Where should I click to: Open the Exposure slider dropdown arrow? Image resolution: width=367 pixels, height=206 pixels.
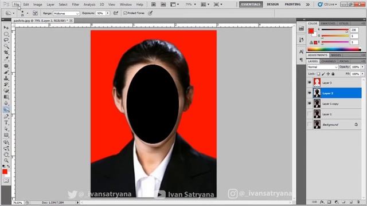[x=108, y=13]
